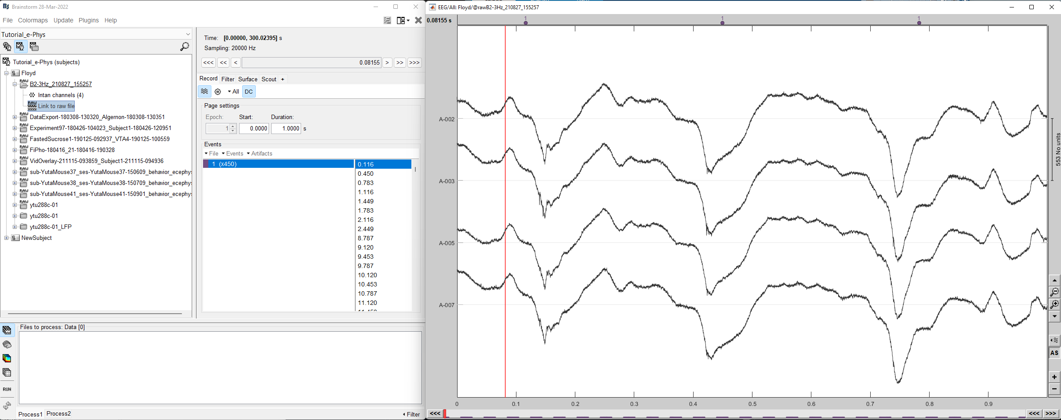Switch to functional data sorted by subjects icon
Viewport: 1061px width, 420px height.
coord(20,46)
